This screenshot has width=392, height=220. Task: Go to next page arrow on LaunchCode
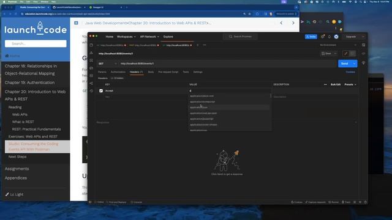tap(293, 23)
